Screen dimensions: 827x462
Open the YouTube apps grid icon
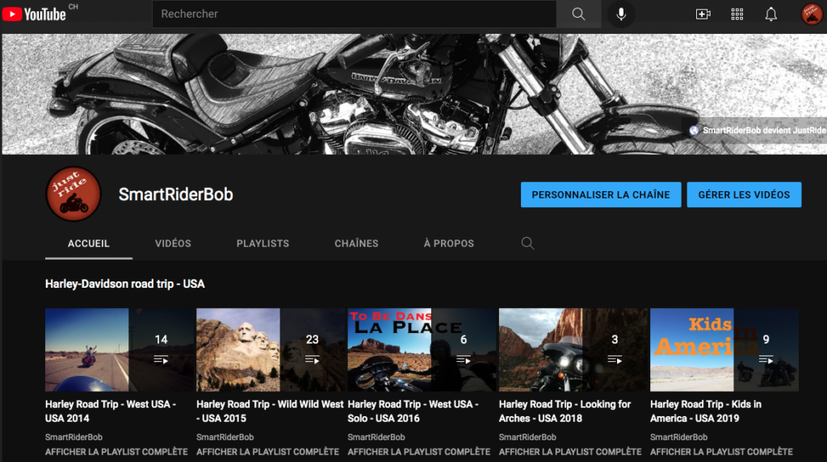click(737, 15)
